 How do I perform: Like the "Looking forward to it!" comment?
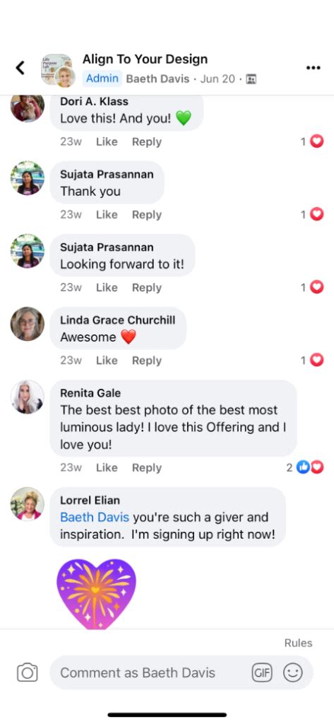pos(107,288)
